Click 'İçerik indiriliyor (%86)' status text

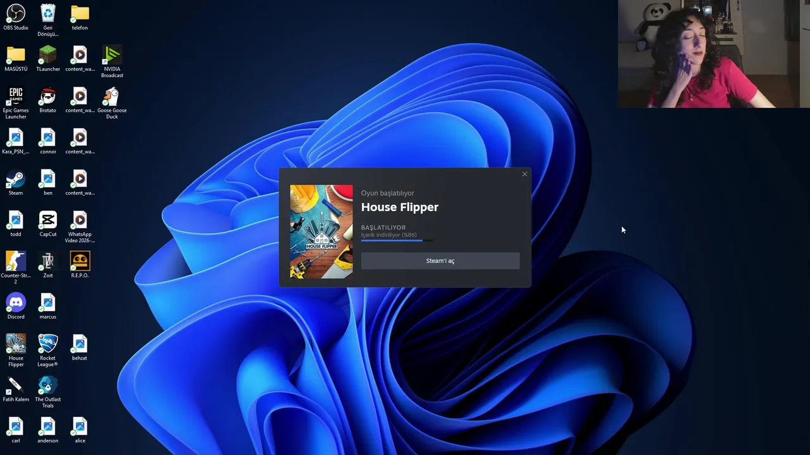tap(389, 235)
